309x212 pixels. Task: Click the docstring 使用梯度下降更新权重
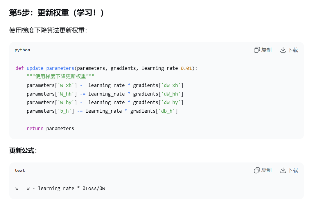pyautogui.click(x=60, y=76)
